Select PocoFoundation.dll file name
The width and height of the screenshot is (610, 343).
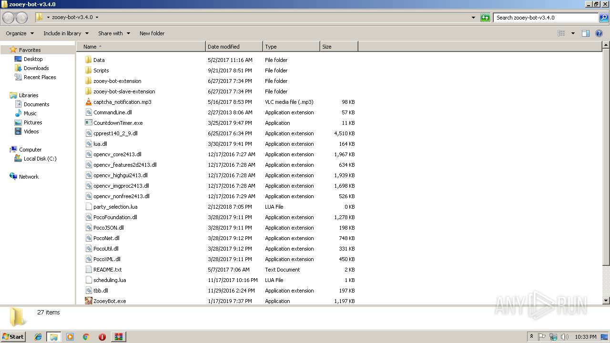[x=115, y=217]
